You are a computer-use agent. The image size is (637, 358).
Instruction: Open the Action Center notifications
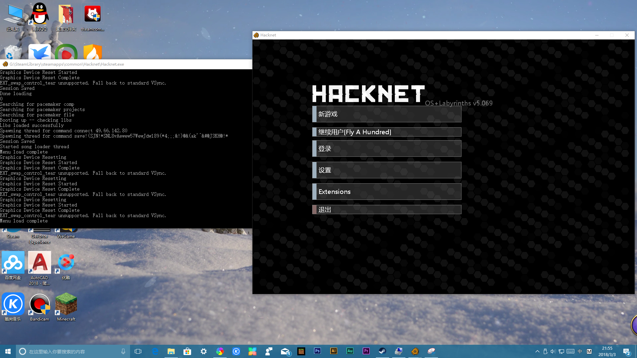[627, 351]
